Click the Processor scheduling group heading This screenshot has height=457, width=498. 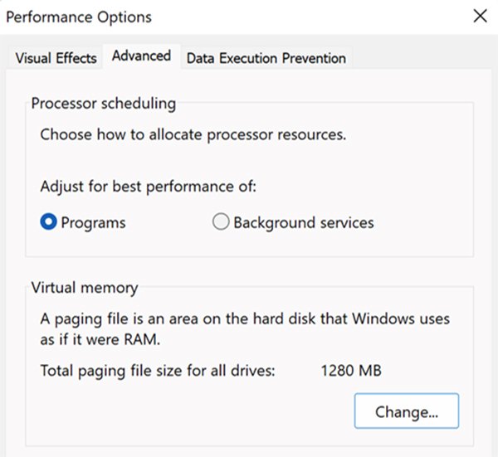pos(103,104)
